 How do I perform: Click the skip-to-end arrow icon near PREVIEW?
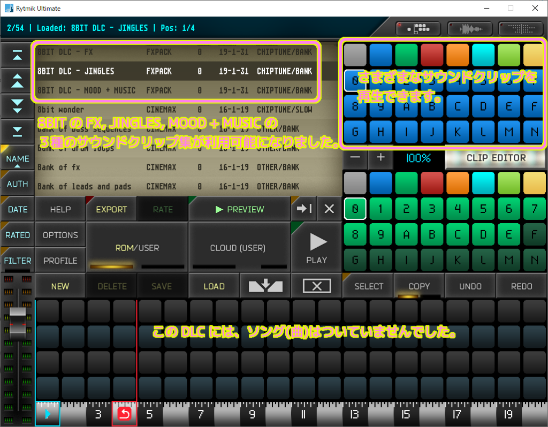[x=303, y=209]
